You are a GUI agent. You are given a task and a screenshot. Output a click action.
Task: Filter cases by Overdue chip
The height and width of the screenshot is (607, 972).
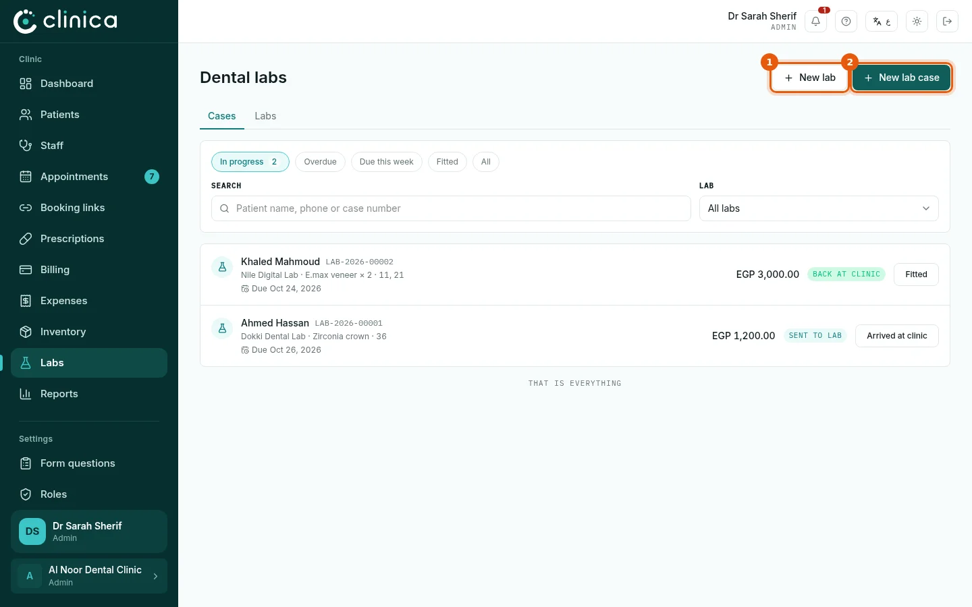tap(320, 162)
